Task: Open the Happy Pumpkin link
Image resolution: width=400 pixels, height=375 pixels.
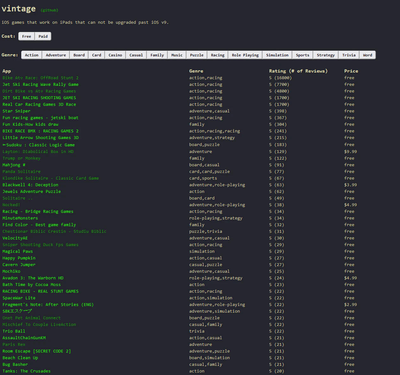Action: pyautogui.click(x=19, y=258)
